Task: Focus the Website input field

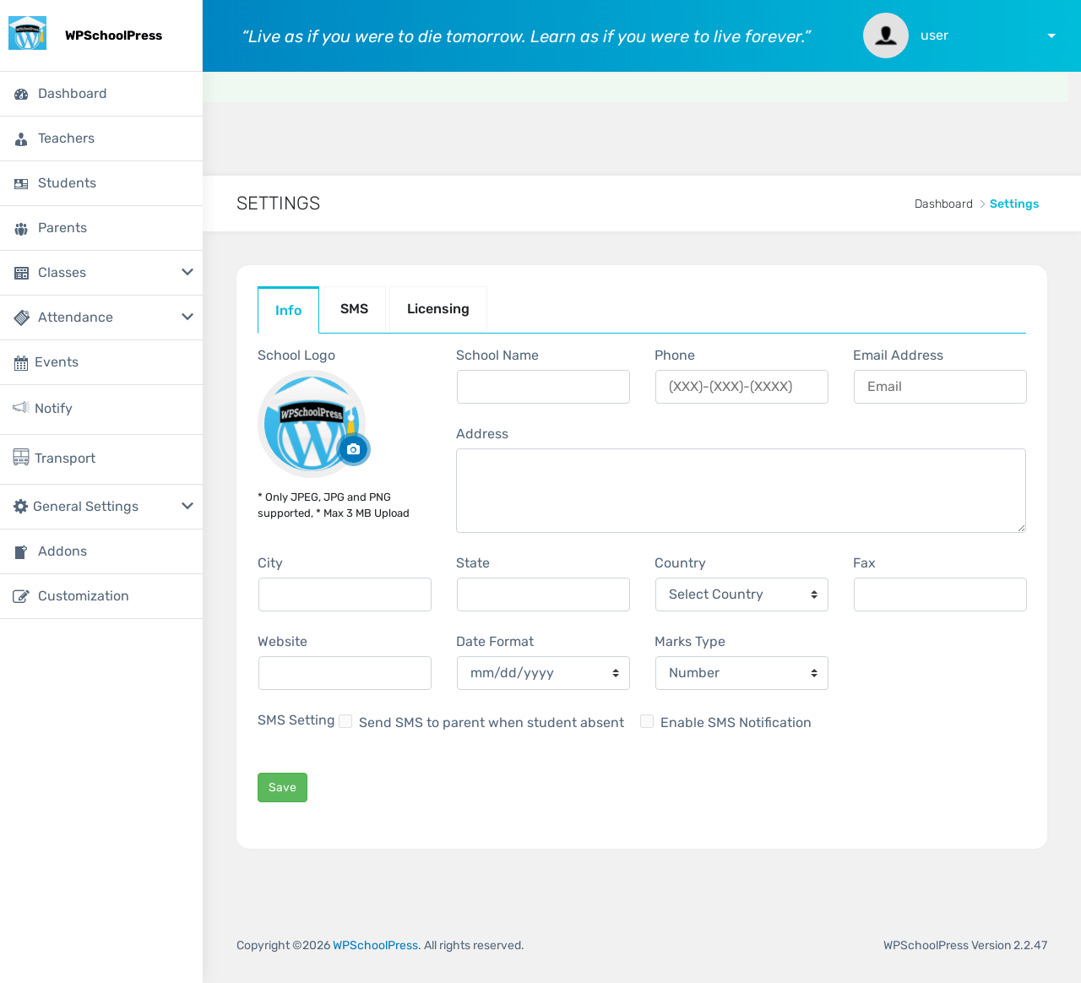Action: tap(345, 673)
